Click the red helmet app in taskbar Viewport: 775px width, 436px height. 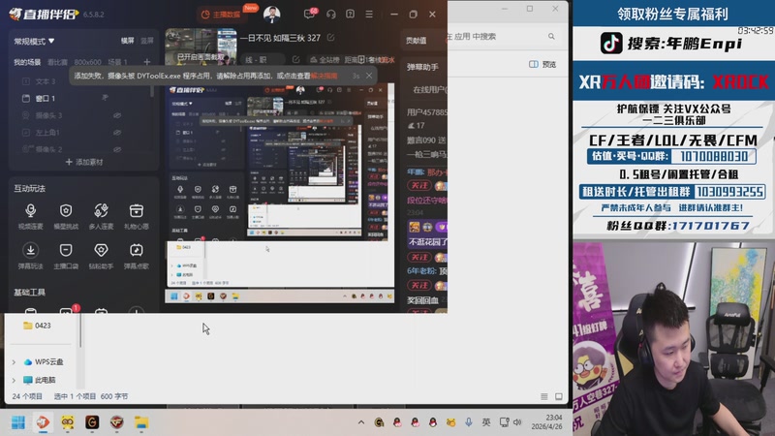116,422
